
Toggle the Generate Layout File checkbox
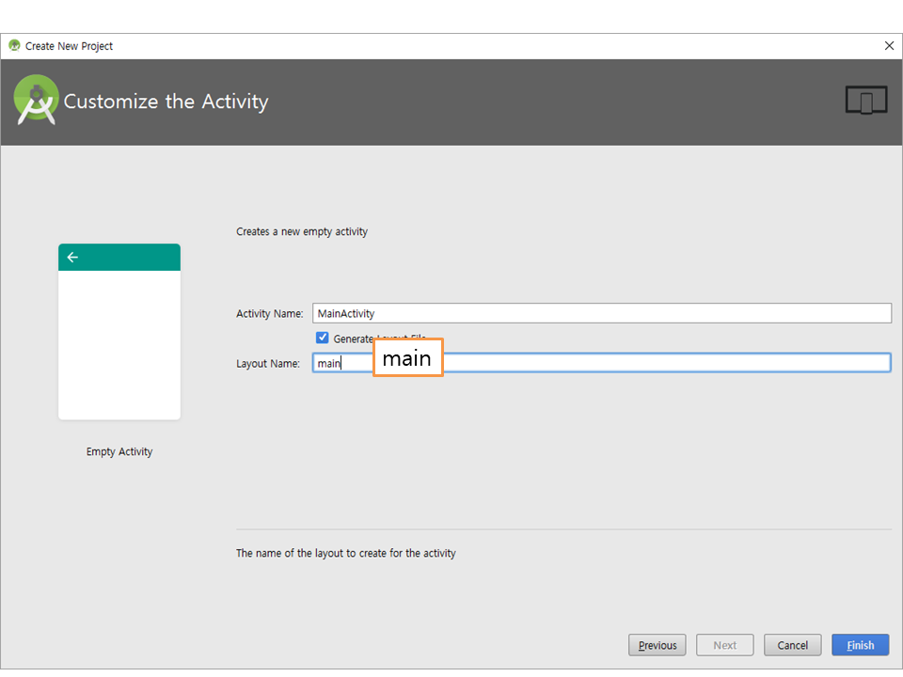pos(323,338)
